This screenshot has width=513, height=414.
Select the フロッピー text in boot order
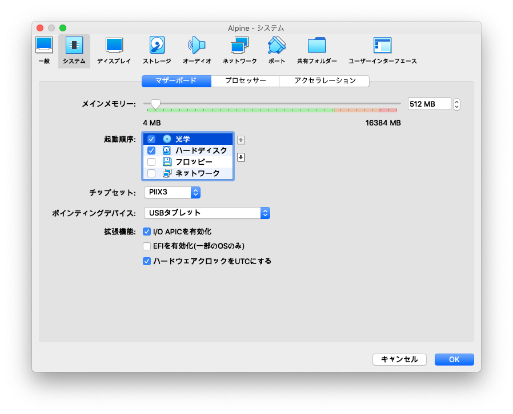pyautogui.click(x=194, y=162)
